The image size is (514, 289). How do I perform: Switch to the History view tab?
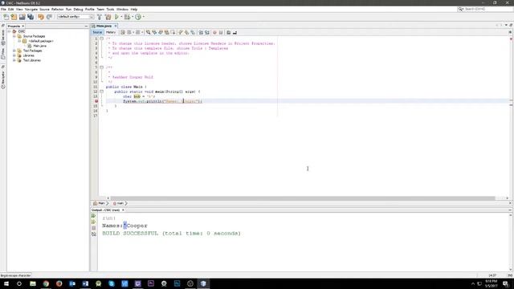coord(111,32)
